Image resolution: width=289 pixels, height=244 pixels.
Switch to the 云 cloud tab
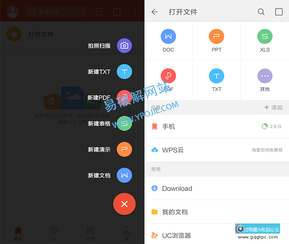(x=54, y=234)
